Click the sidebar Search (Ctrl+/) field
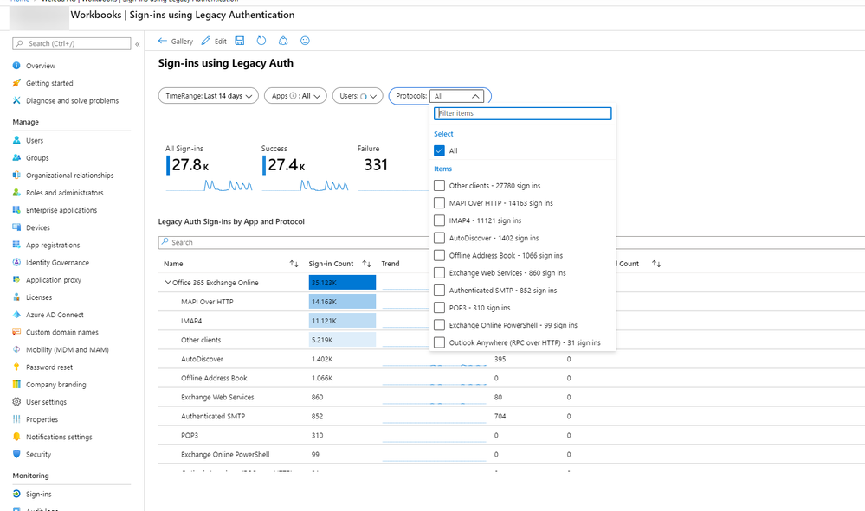Image resolution: width=865 pixels, height=511 pixels. (71, 43)
